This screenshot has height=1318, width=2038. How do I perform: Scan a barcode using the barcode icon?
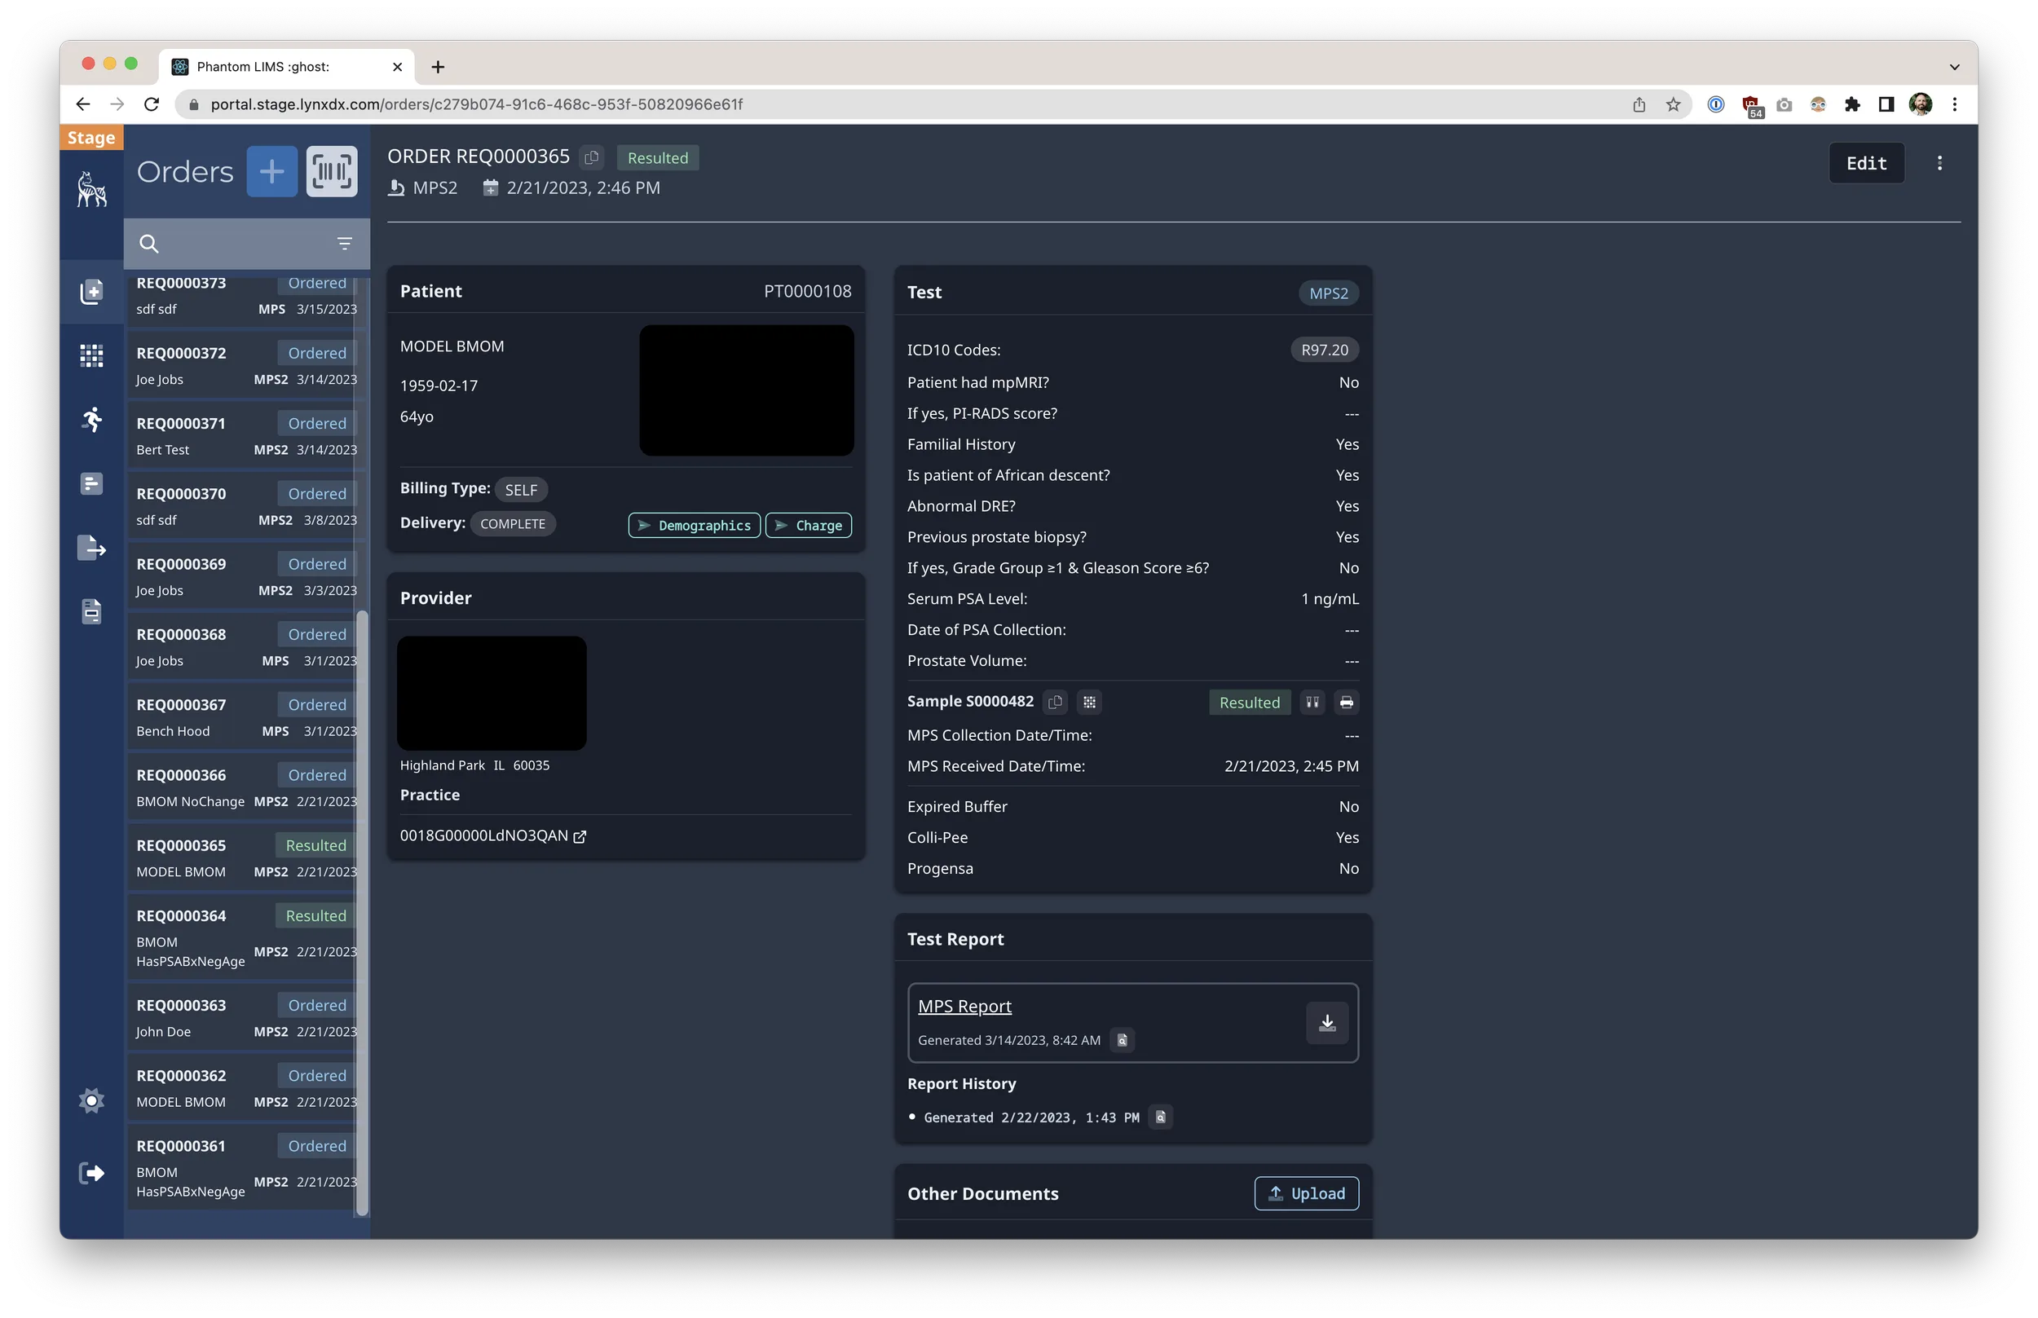pos(332,171)
